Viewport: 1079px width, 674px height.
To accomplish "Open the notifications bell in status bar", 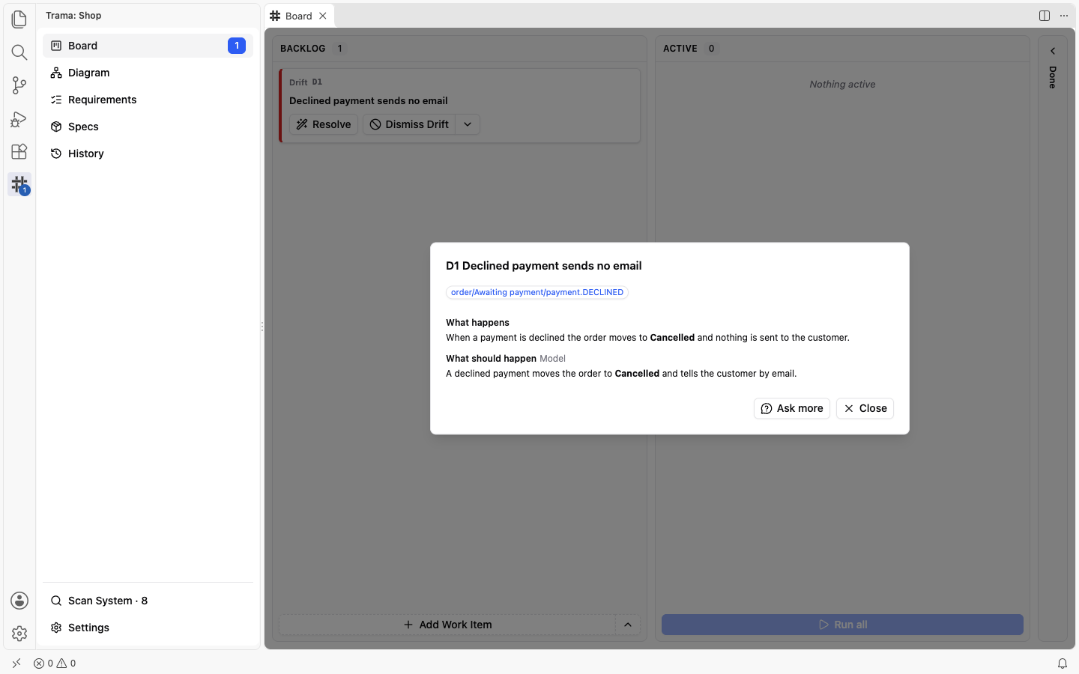I will tap(1063, 664).
